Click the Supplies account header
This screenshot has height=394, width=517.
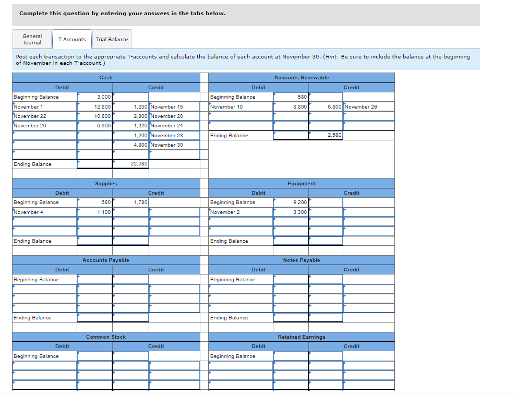[106, 184]
